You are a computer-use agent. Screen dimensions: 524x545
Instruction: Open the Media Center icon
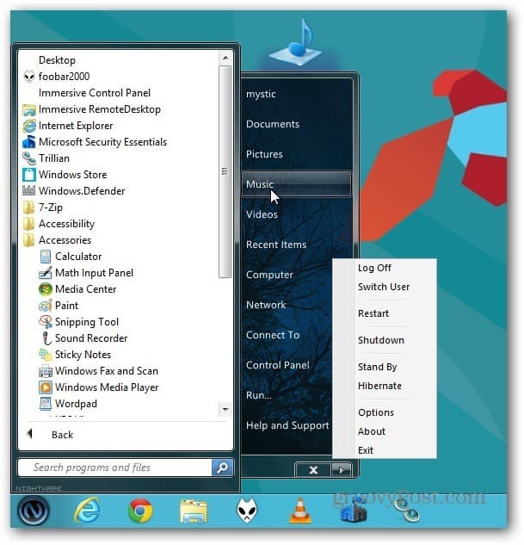coord(46,289)
